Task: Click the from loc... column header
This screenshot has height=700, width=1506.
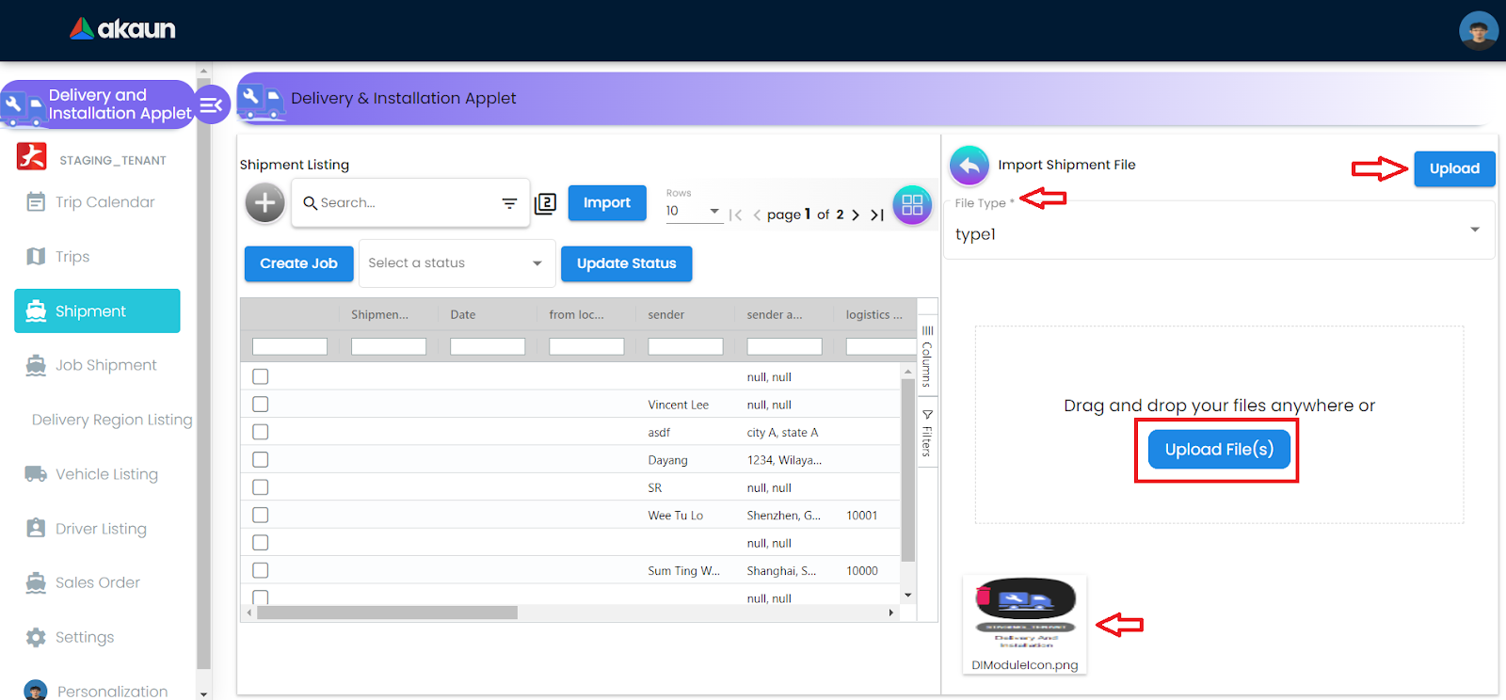Action: [577, 314]
